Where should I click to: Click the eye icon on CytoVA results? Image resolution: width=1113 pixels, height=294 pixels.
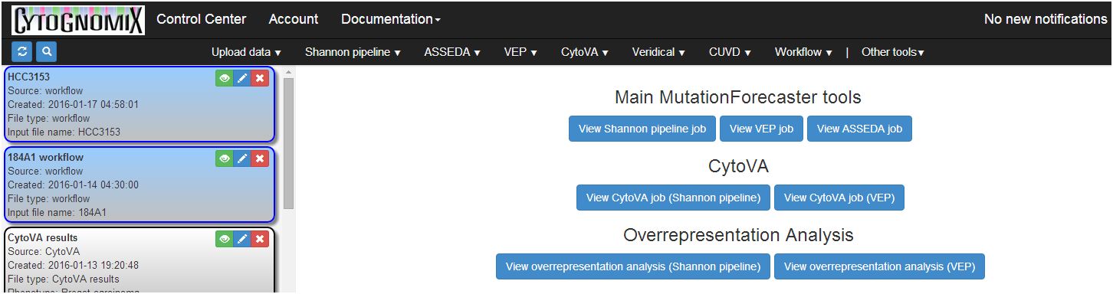point(225,240)
